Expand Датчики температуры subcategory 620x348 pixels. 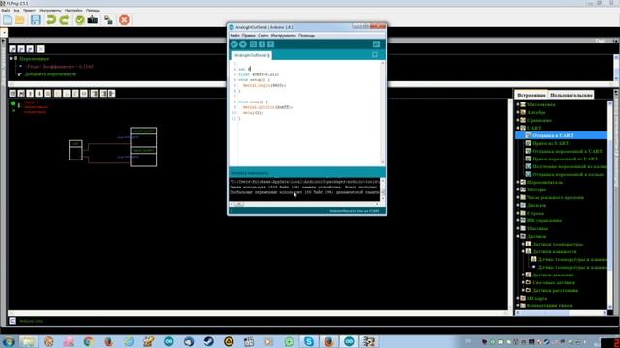[523, 244]
